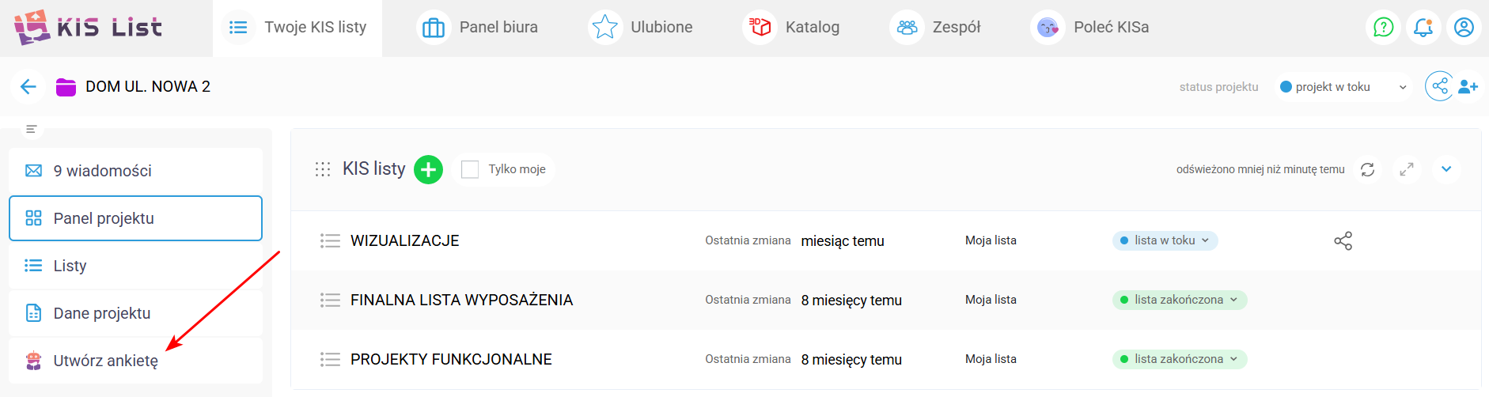Image resolution: width=1489 pixels, height=397 pixels.
Task: Open the help chat icon
Action: pos(1383,28)
